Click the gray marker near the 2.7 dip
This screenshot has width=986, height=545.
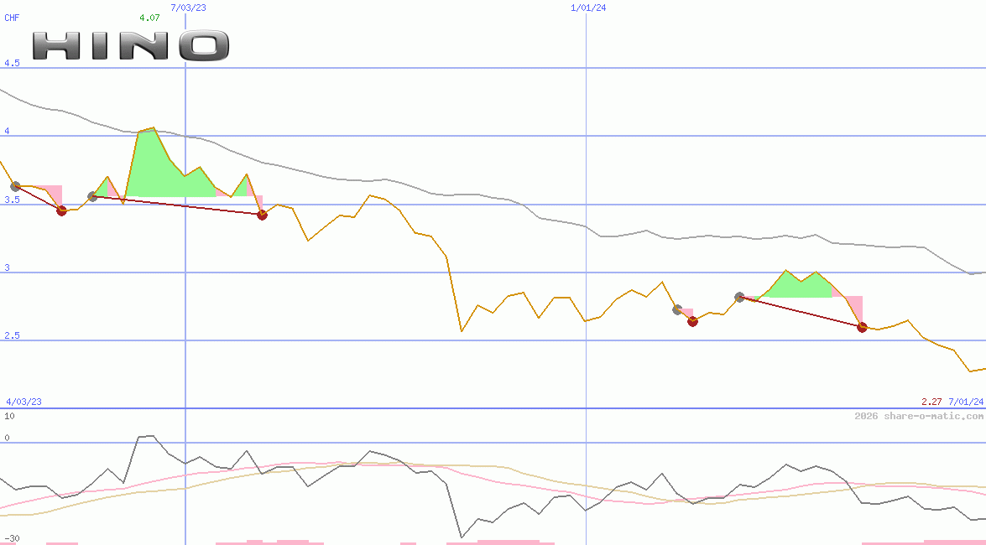click(x=676, y=309)
